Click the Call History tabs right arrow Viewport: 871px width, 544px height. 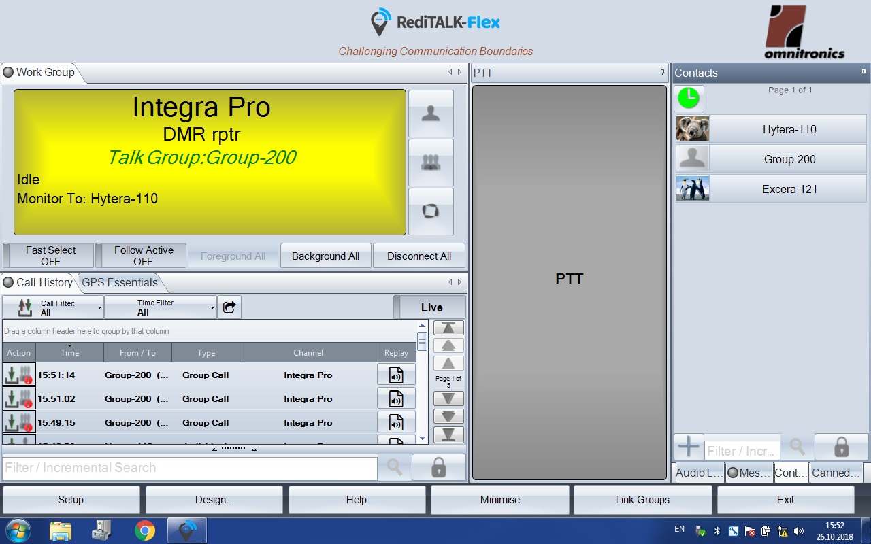click(459, 282)
